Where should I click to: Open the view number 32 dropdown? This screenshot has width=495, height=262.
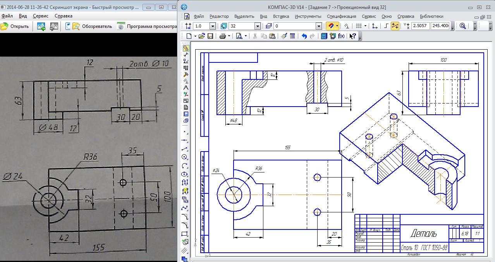coord(258,26)
